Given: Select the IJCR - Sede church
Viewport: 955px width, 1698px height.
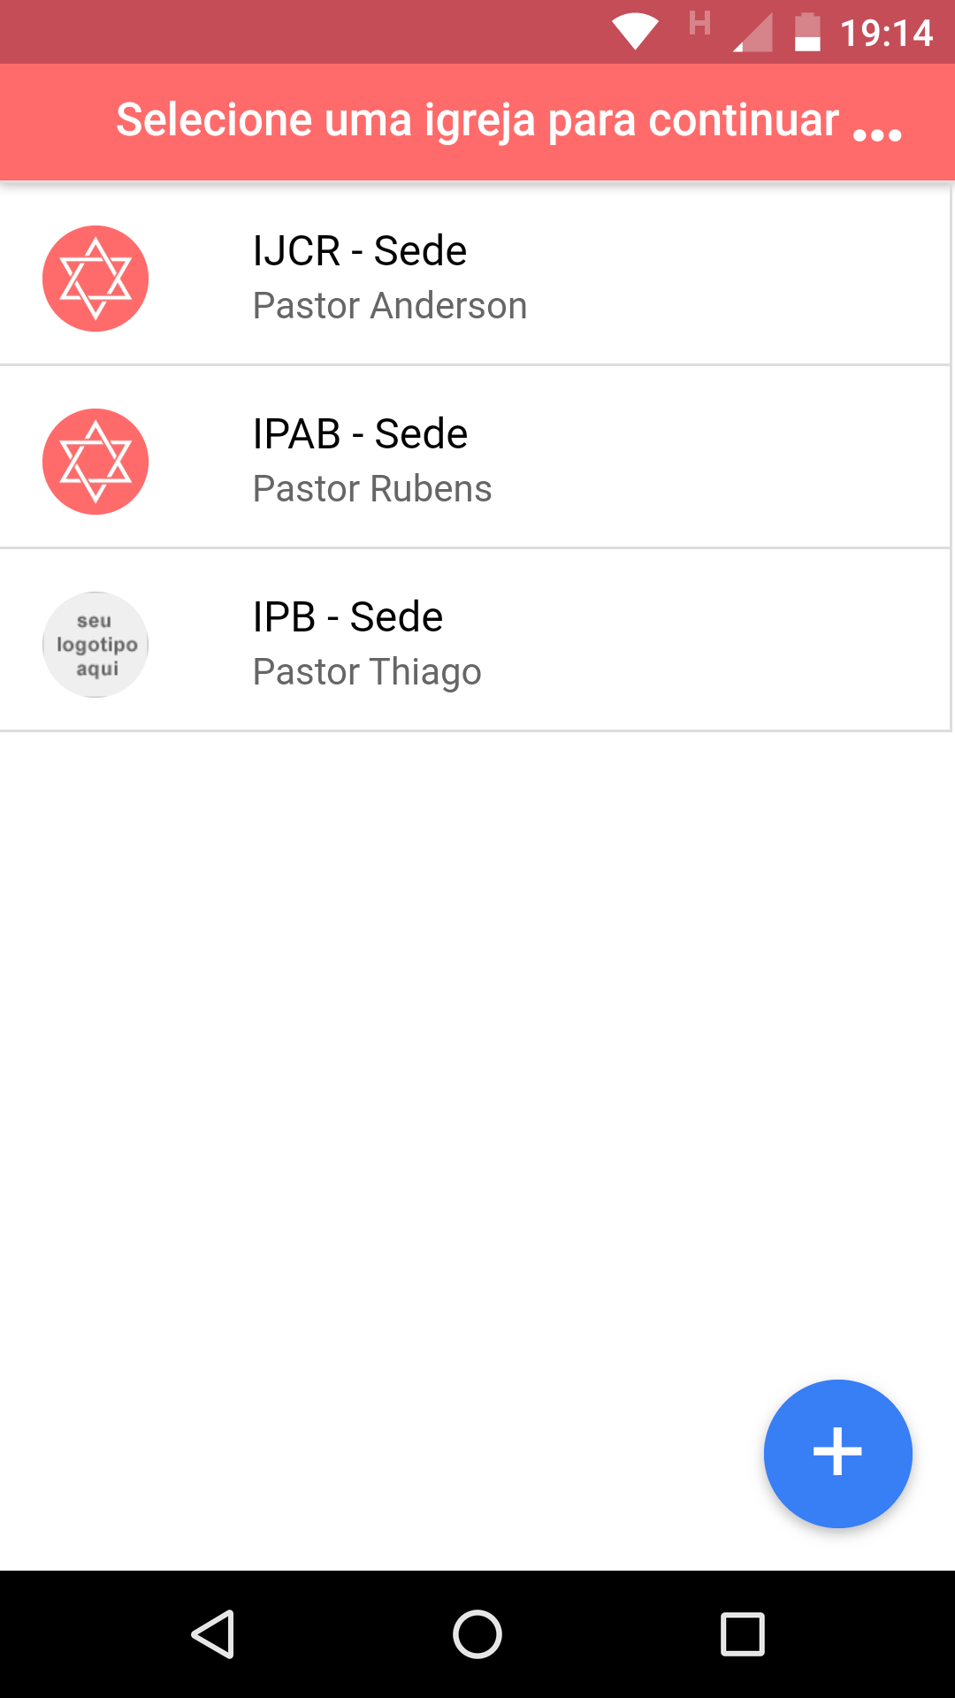Looking at the screenshot, I should (x=476, y=274).
